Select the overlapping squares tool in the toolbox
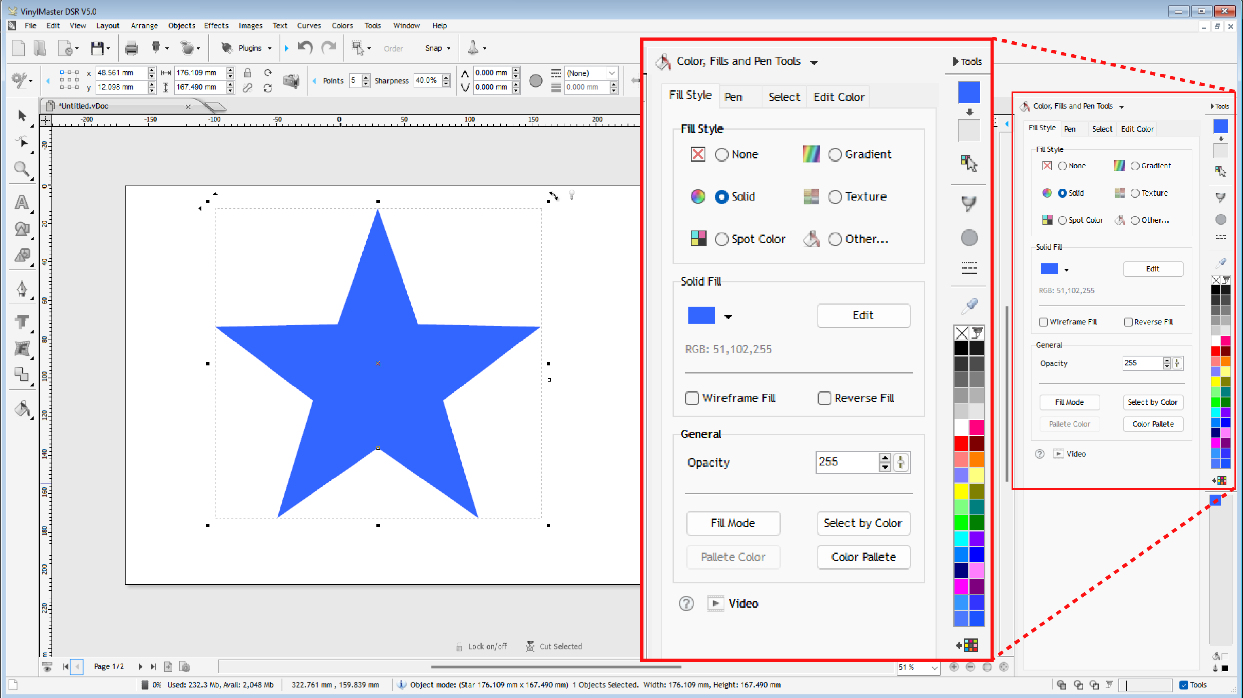1243x698 pixels. tap(22, 374)
